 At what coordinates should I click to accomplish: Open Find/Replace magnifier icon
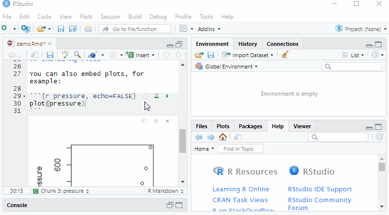(77, 55)
